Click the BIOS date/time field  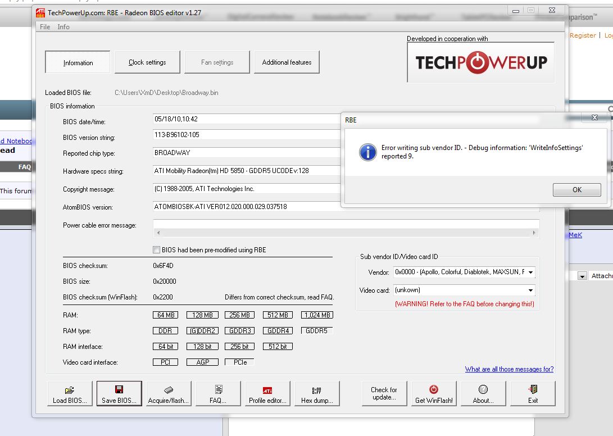click(x=247, y=119)
